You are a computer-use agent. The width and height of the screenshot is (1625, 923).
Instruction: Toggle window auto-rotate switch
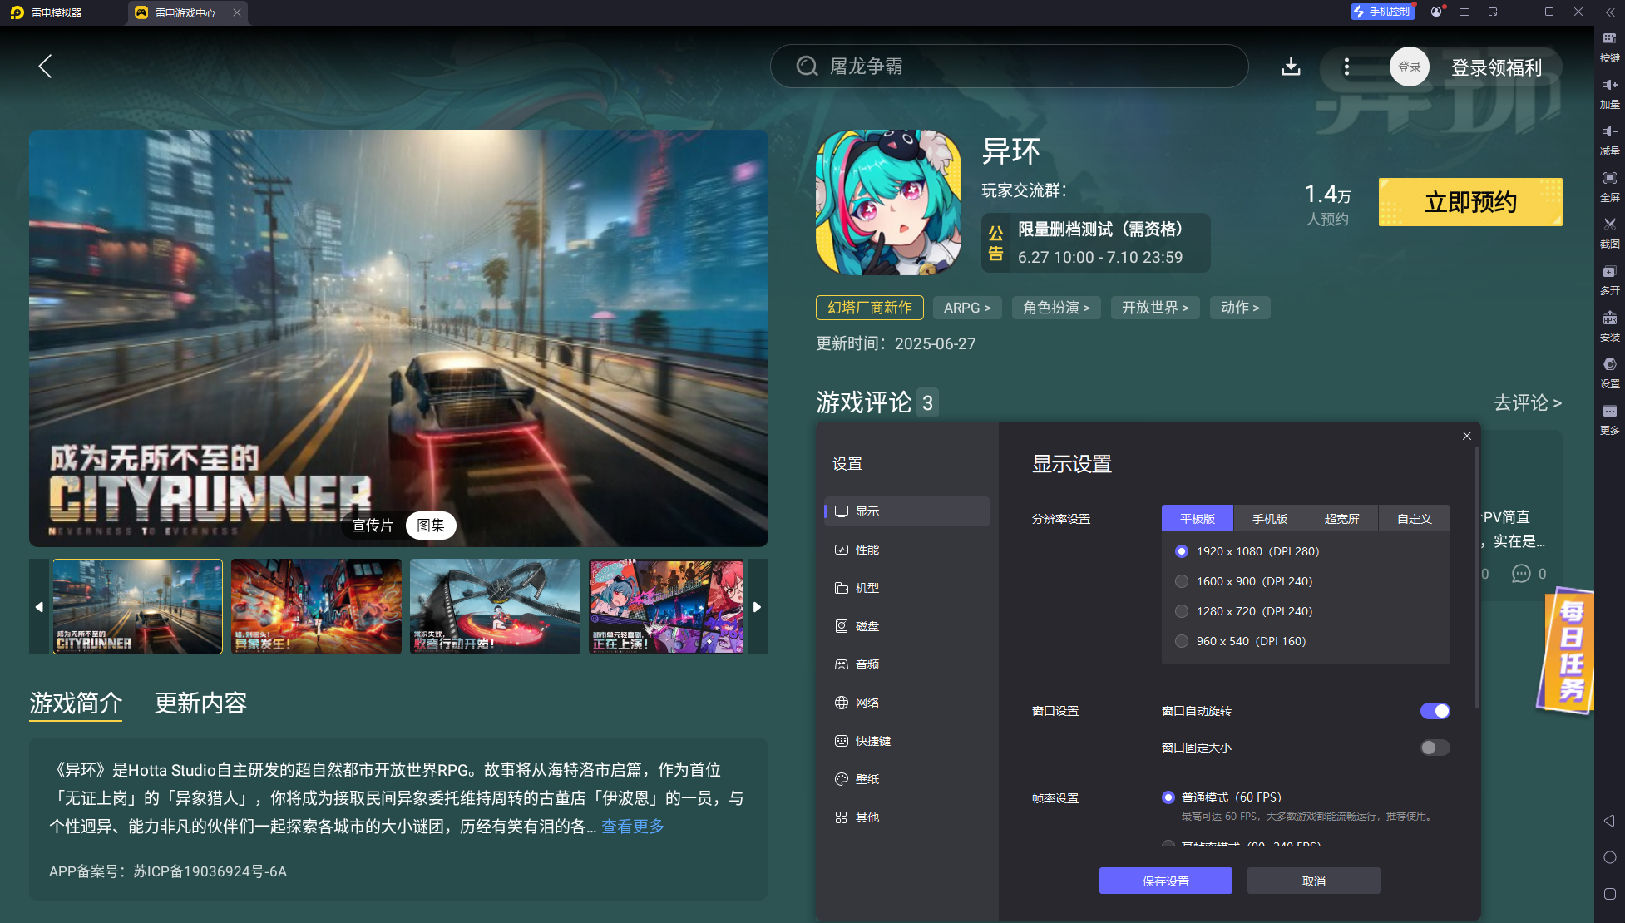click(1435, 711)
